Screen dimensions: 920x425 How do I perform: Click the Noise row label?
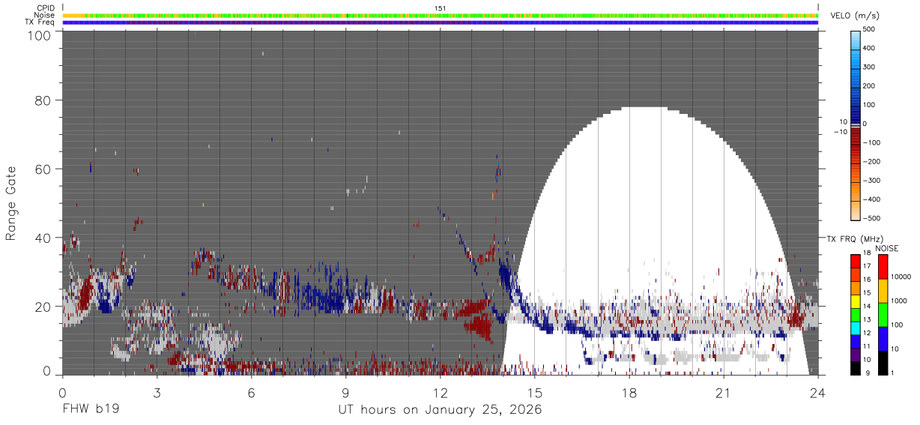point(45,15)
